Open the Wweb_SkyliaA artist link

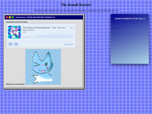click(28, 30)
